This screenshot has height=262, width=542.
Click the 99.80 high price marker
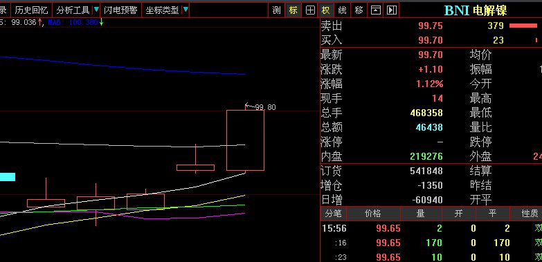[261, 107]
